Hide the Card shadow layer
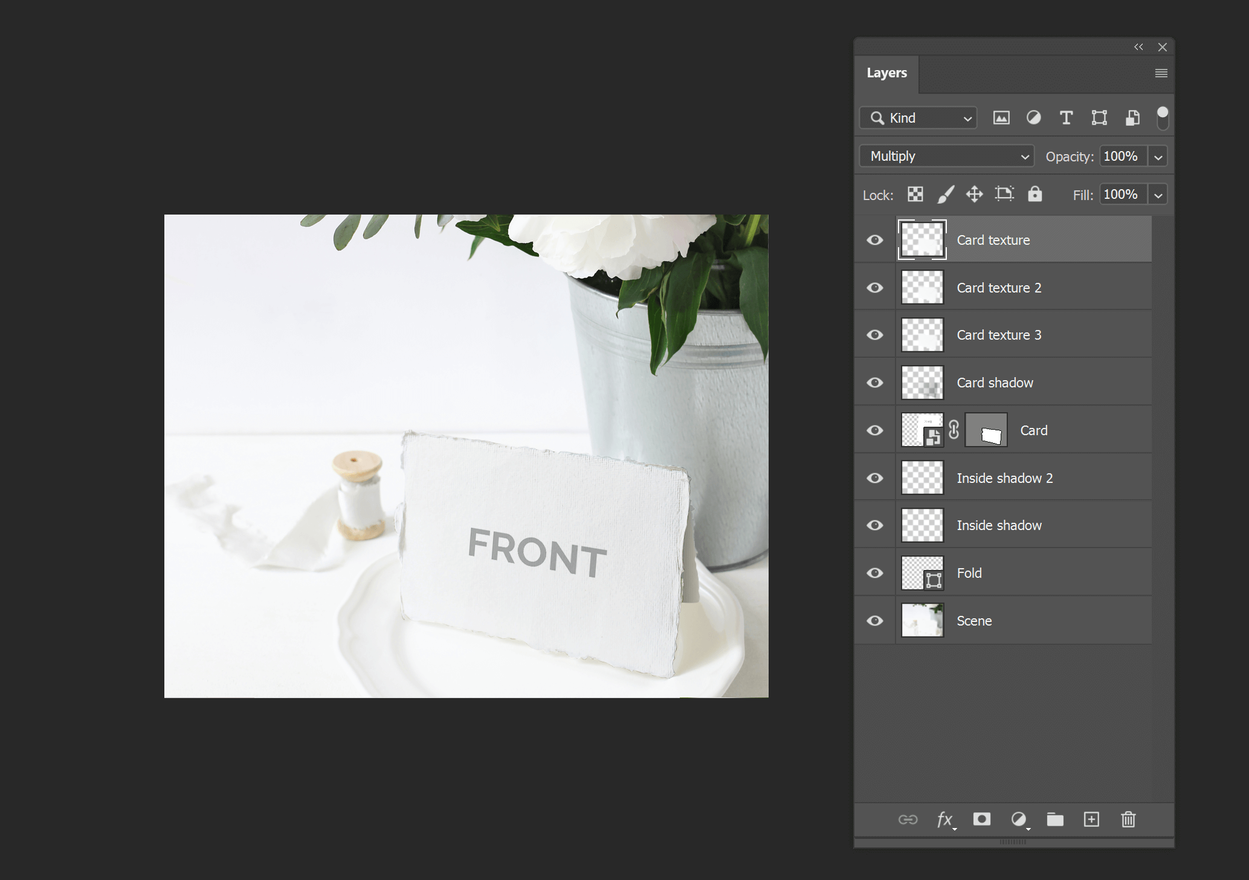 pyautogui.click(x=874, y=382)
